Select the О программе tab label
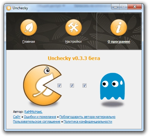 point(119,41)
